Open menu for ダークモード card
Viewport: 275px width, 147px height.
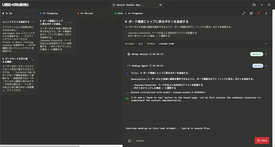coord(33,60)
